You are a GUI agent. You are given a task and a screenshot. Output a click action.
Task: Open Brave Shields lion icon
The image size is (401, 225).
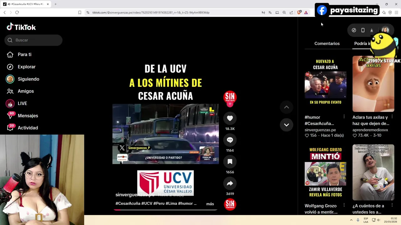point(299,12)
